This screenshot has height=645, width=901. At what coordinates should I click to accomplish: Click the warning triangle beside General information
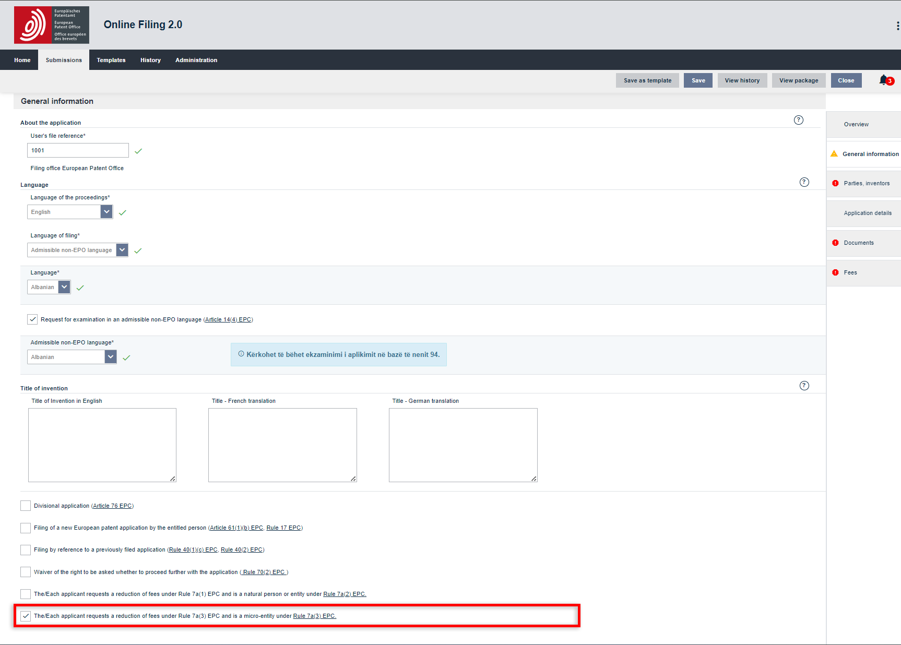pos(834,154)
